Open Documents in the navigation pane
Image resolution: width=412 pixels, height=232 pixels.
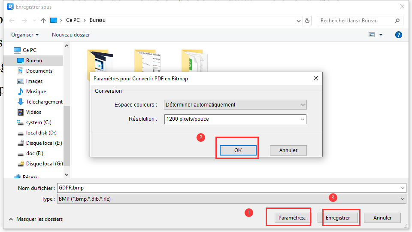(x=39, y=71)
